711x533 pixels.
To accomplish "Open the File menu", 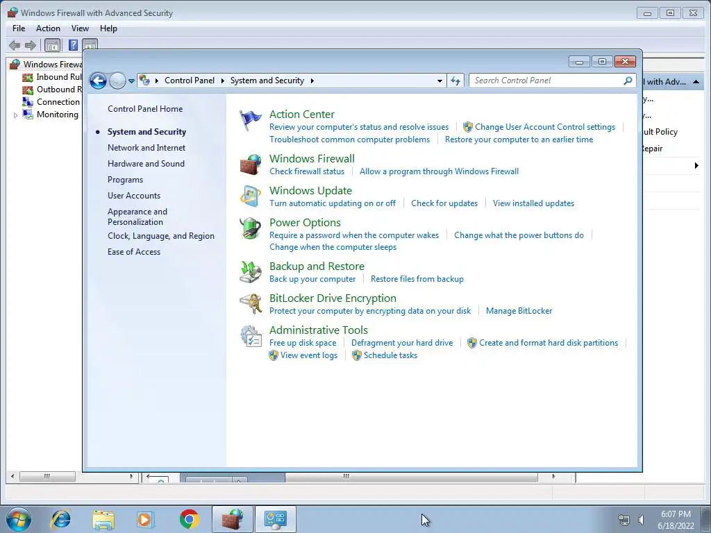I will pyautogui.click(x=19, y=28).
